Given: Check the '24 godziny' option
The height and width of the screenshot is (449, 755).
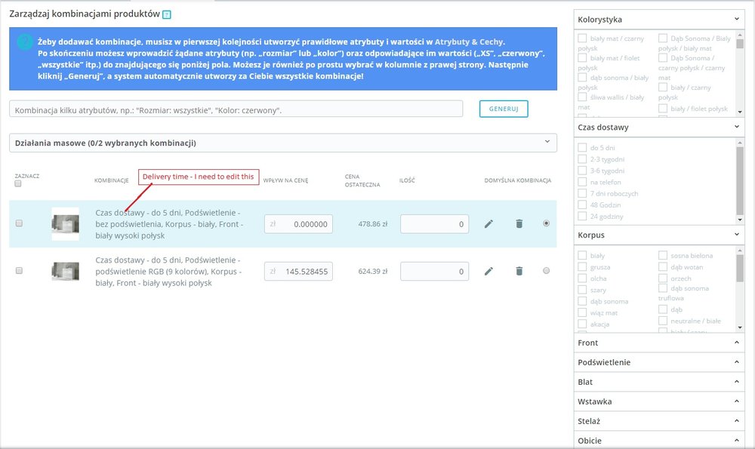Looking at the screenshot, I should click(582, 216).
